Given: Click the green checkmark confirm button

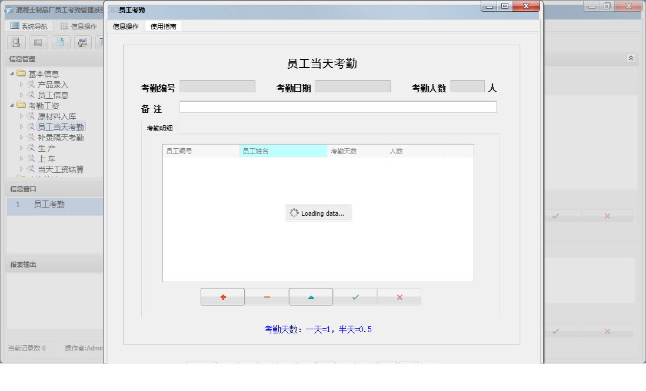Looking at the screenshot, I should (x=355, y=297).
